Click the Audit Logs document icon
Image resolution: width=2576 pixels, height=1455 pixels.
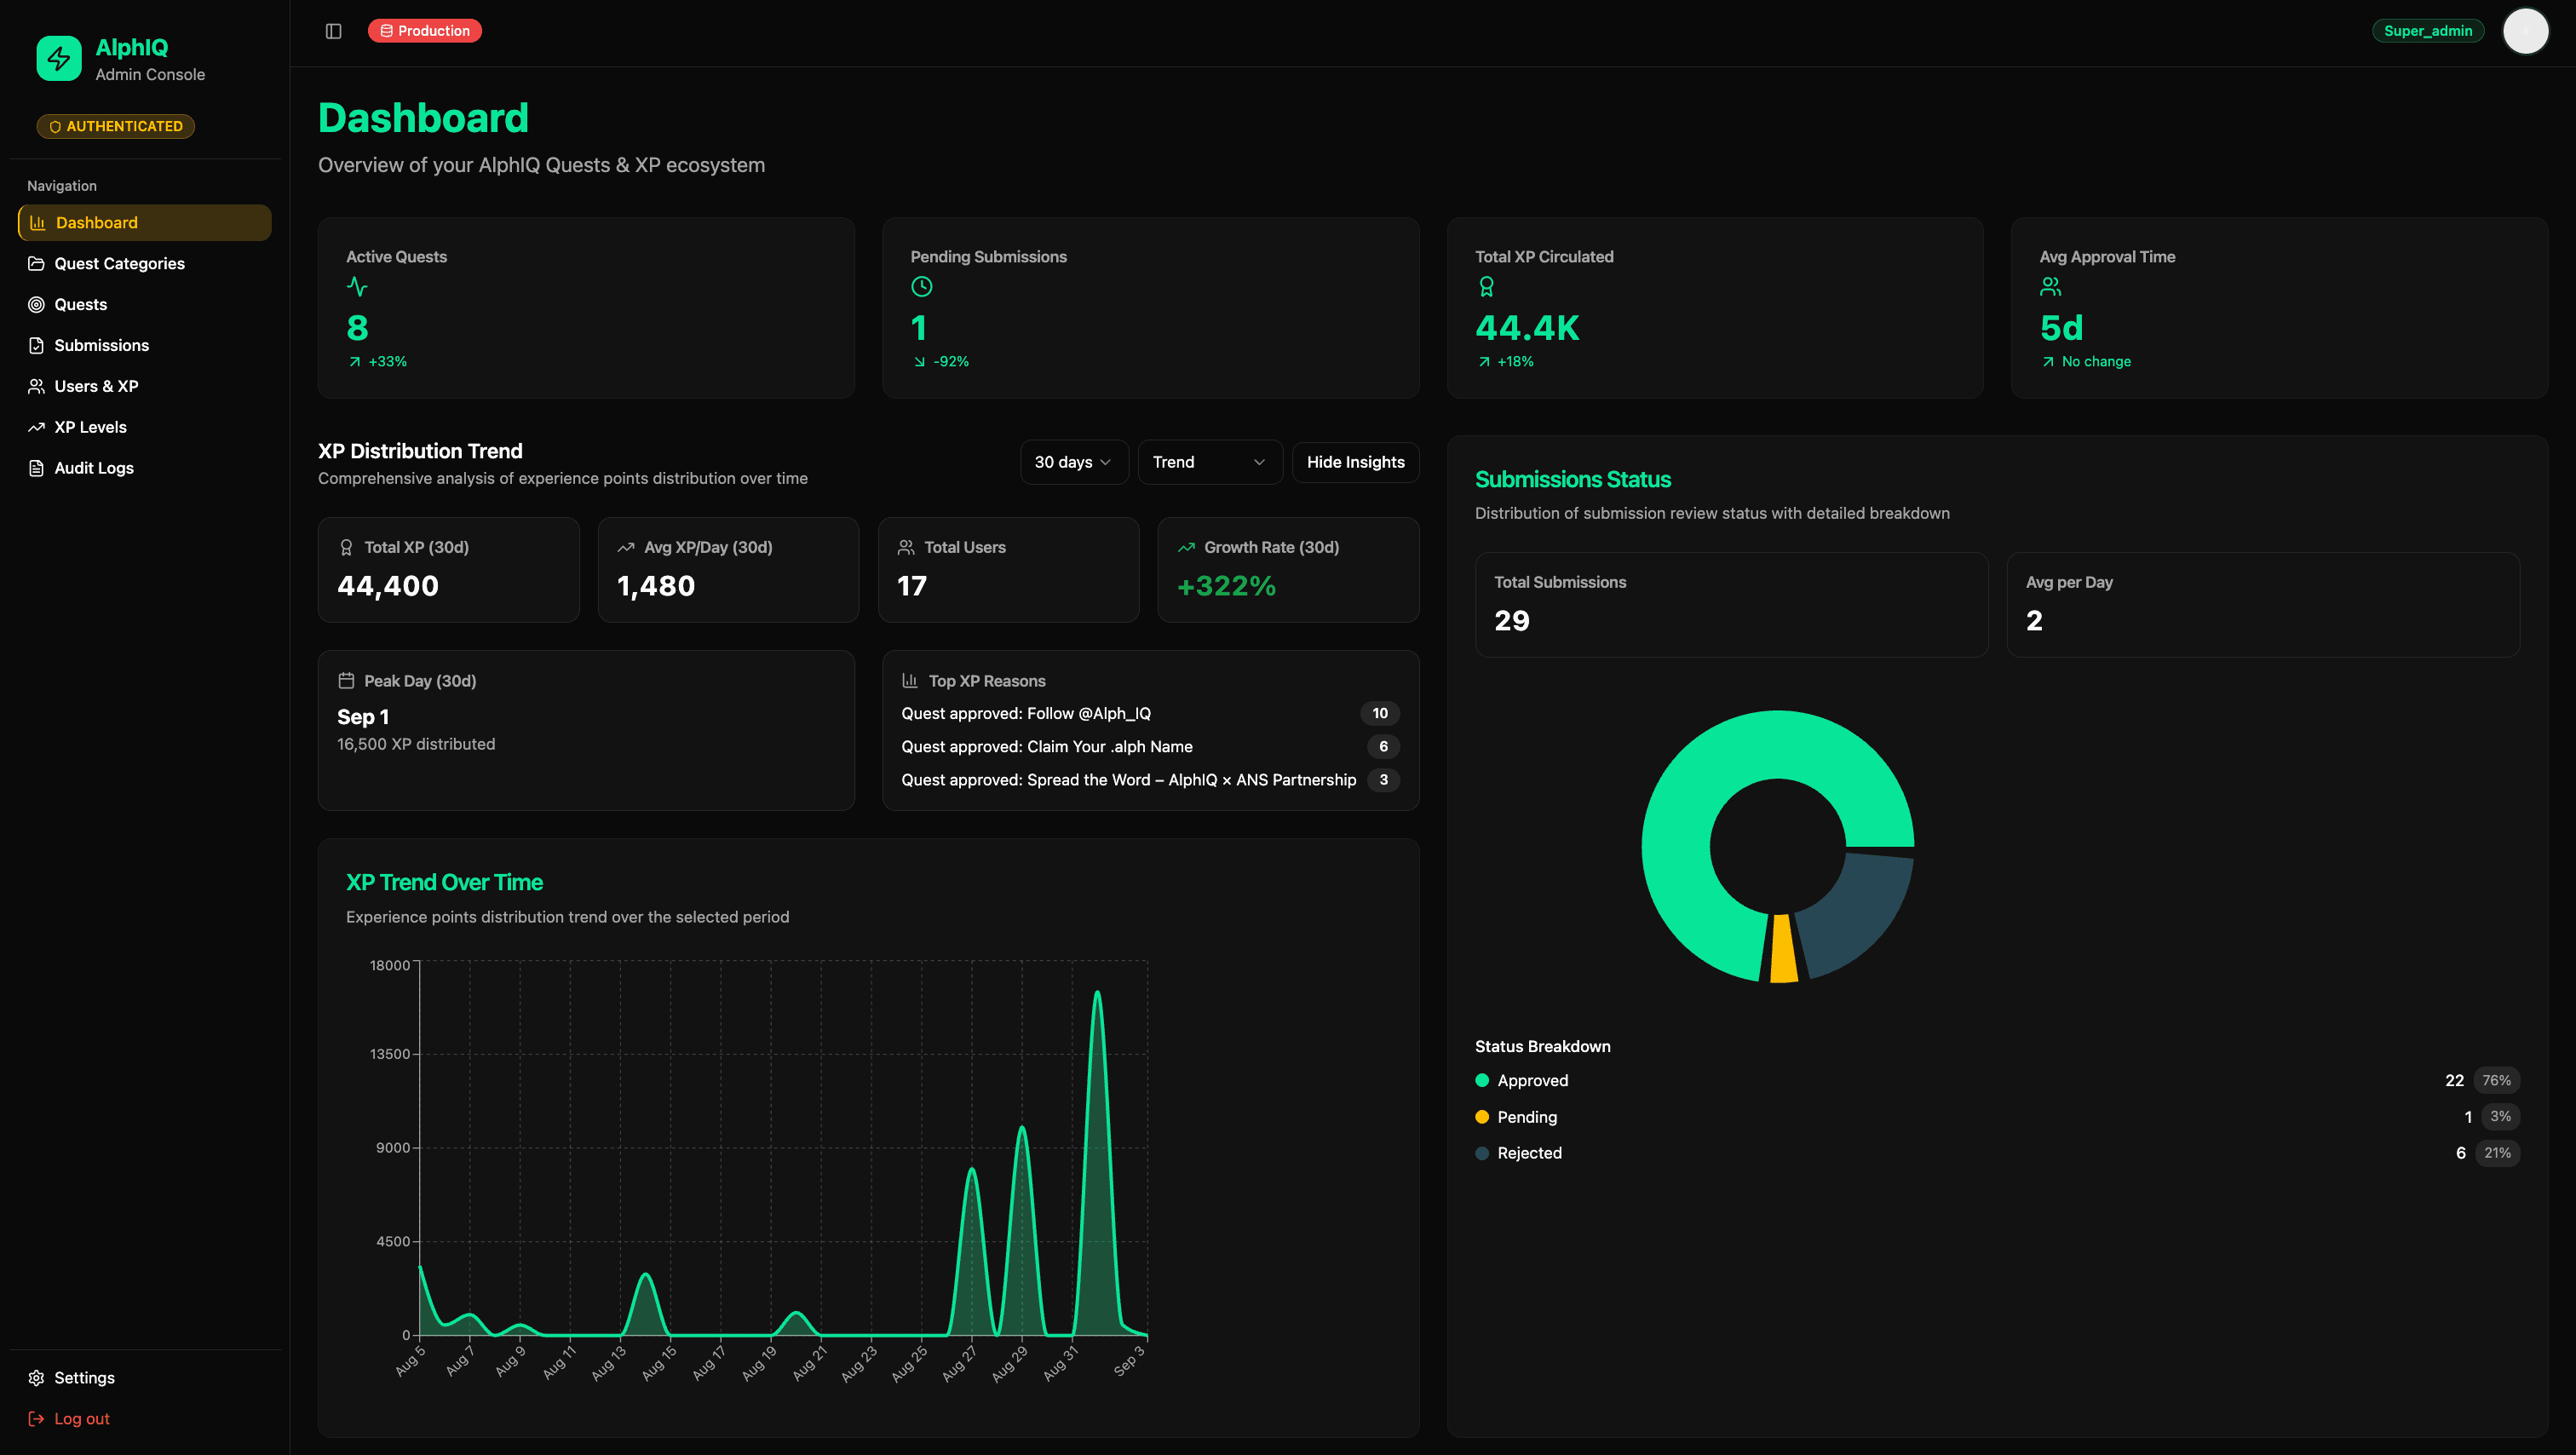click(x=36, y=468)
